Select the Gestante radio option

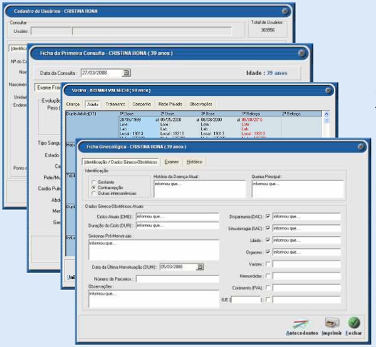tap(93, 180)
